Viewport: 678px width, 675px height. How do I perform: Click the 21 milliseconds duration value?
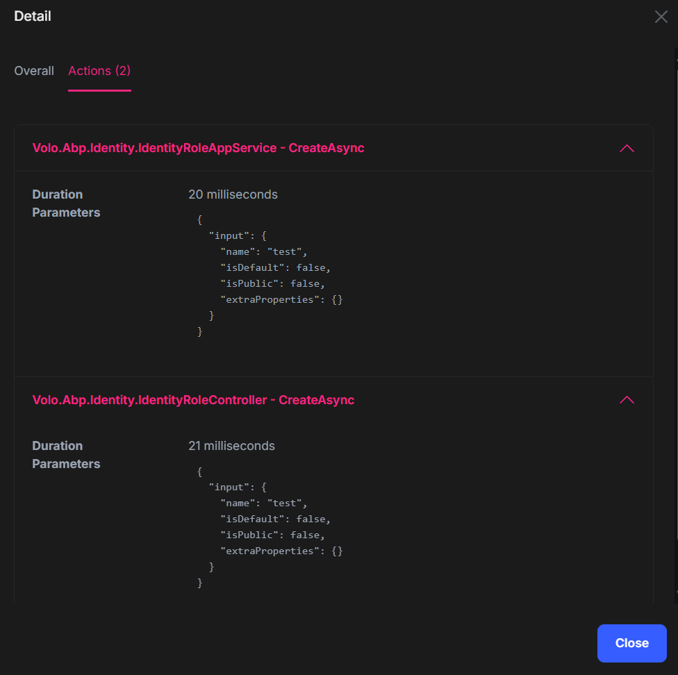coord(231,446)
